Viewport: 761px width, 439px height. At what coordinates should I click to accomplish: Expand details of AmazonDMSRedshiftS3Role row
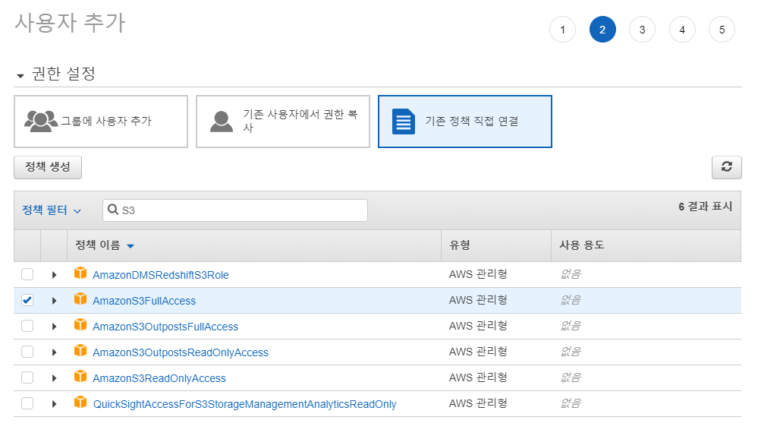55,275
